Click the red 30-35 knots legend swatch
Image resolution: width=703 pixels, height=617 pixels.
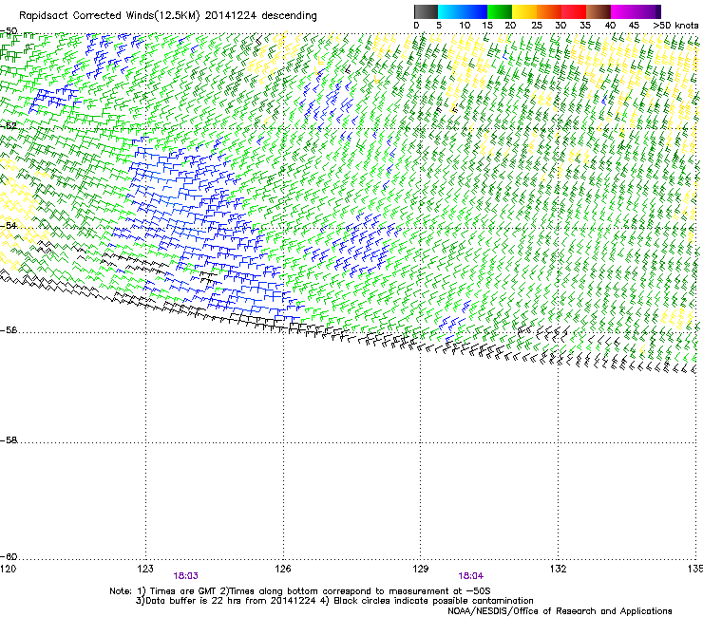[574, 11]
